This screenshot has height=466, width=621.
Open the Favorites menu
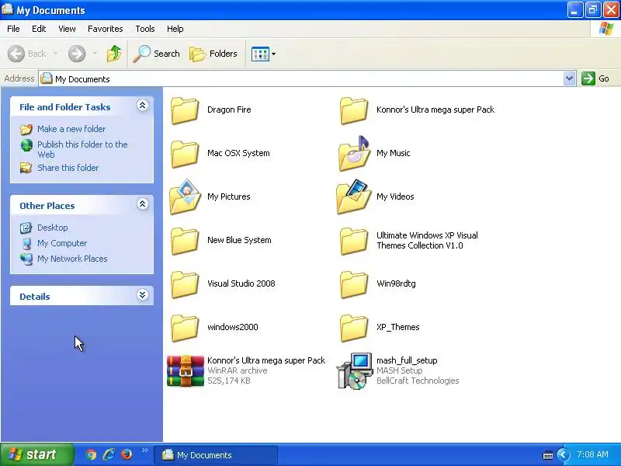(106, 29)
